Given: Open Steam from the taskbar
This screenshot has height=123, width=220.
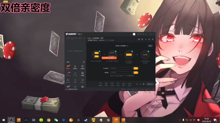Looking at the screenshot, I should coord(86,120).
